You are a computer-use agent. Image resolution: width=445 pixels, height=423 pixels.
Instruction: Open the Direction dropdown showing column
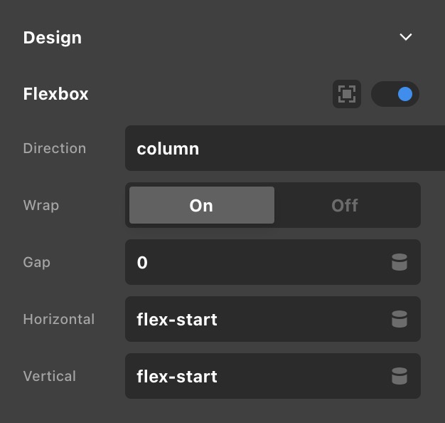(285, 148)
